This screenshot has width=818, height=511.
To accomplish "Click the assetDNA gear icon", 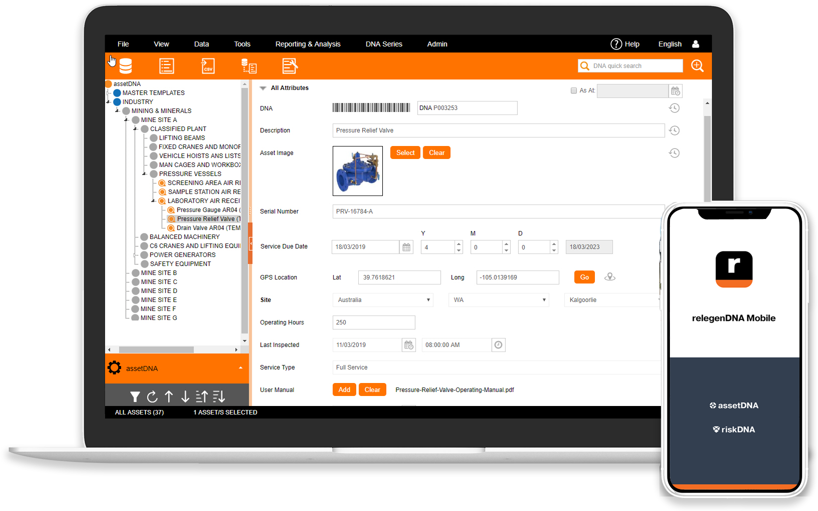I will [114, 367].
